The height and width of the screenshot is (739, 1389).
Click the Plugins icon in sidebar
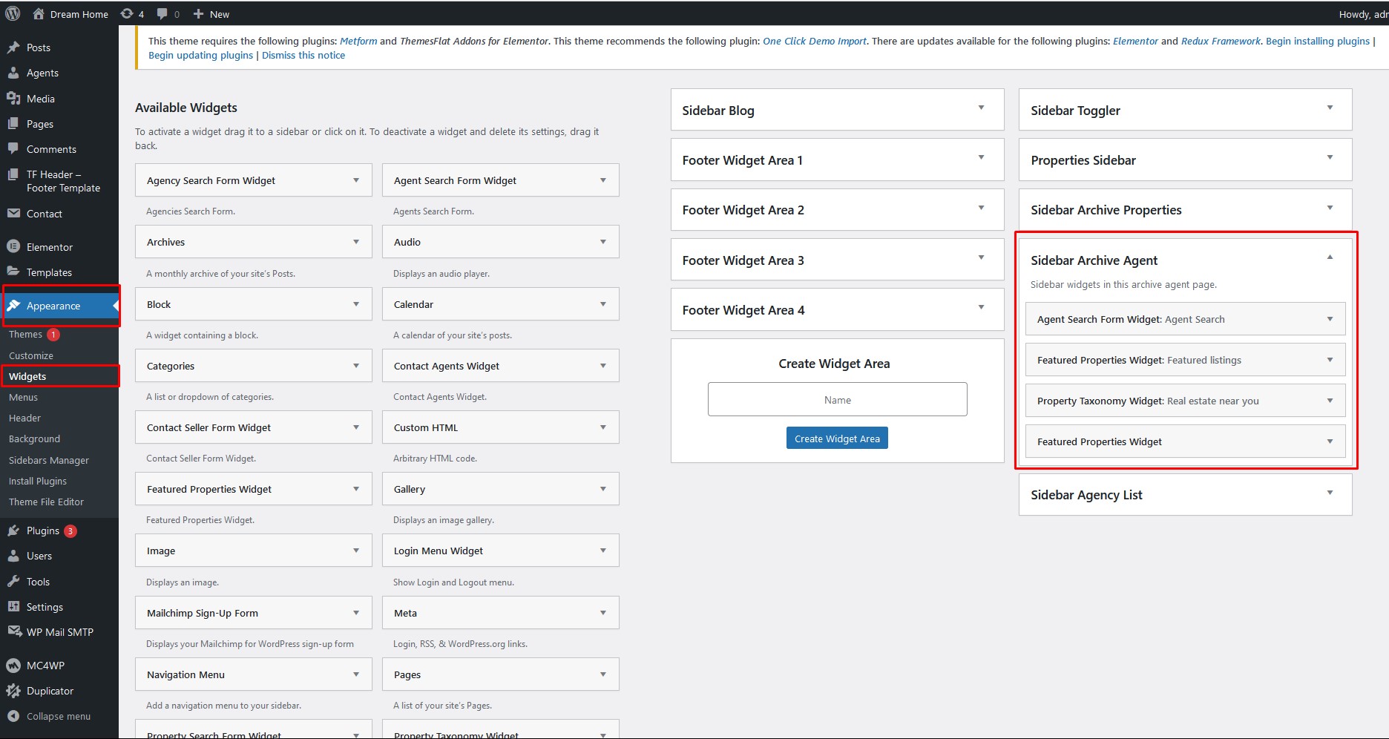[x=13, y=531]
